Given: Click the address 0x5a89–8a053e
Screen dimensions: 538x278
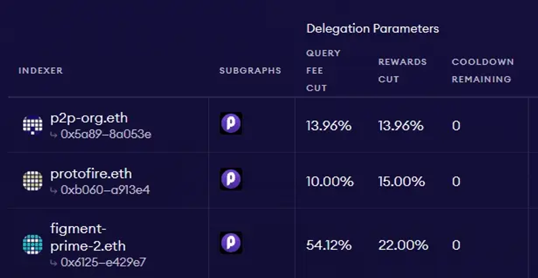Looking at the screenshot, I should point(106,135).
